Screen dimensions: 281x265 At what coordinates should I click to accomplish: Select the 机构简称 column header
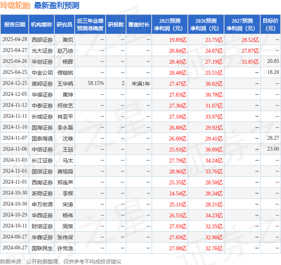(42, 25)
